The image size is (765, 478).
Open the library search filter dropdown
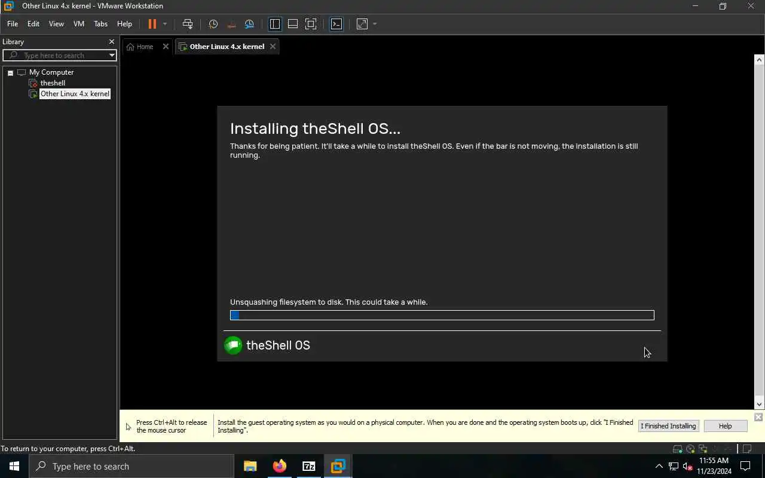pyautogui.click(x=112, y=56)
